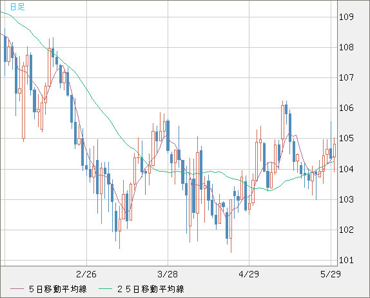
Task: Click the 105 price axis label
Action: click(x=346, y=139)
